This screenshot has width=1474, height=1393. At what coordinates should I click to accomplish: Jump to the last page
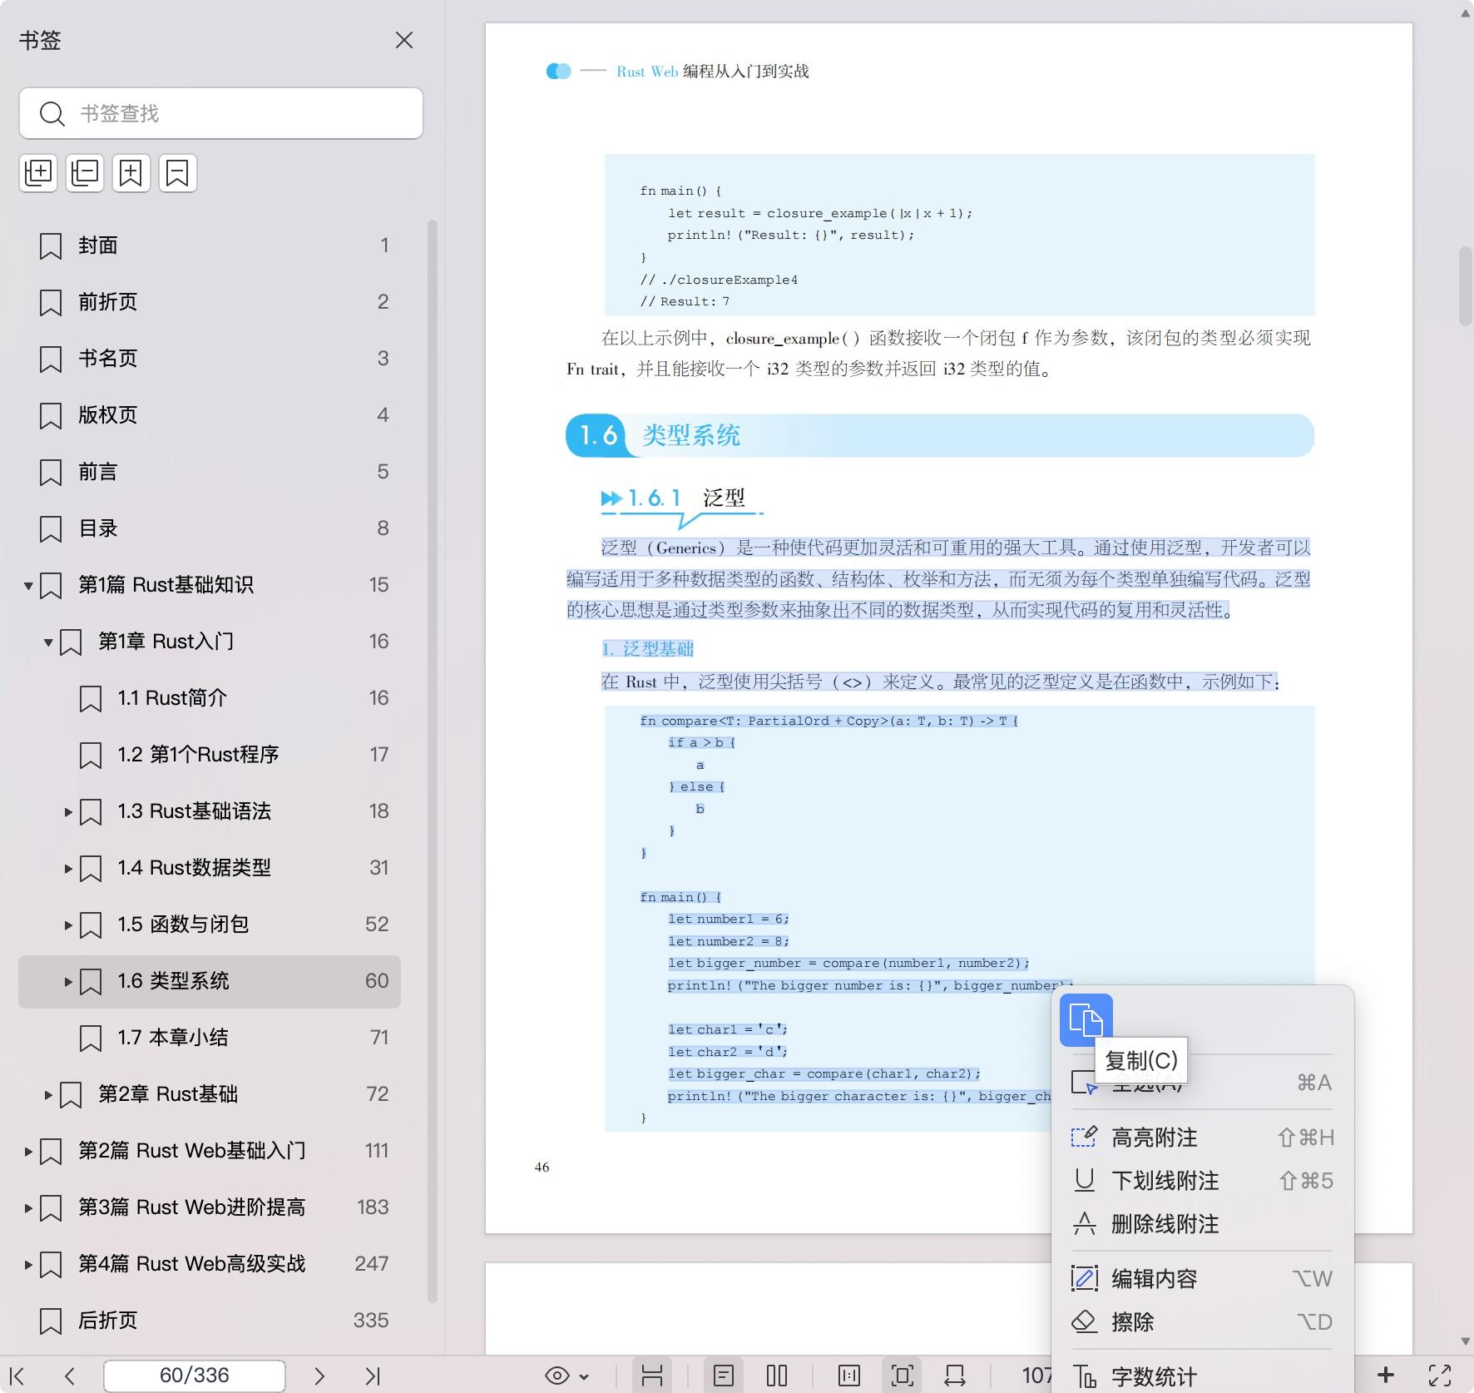tap(373, 1376)
